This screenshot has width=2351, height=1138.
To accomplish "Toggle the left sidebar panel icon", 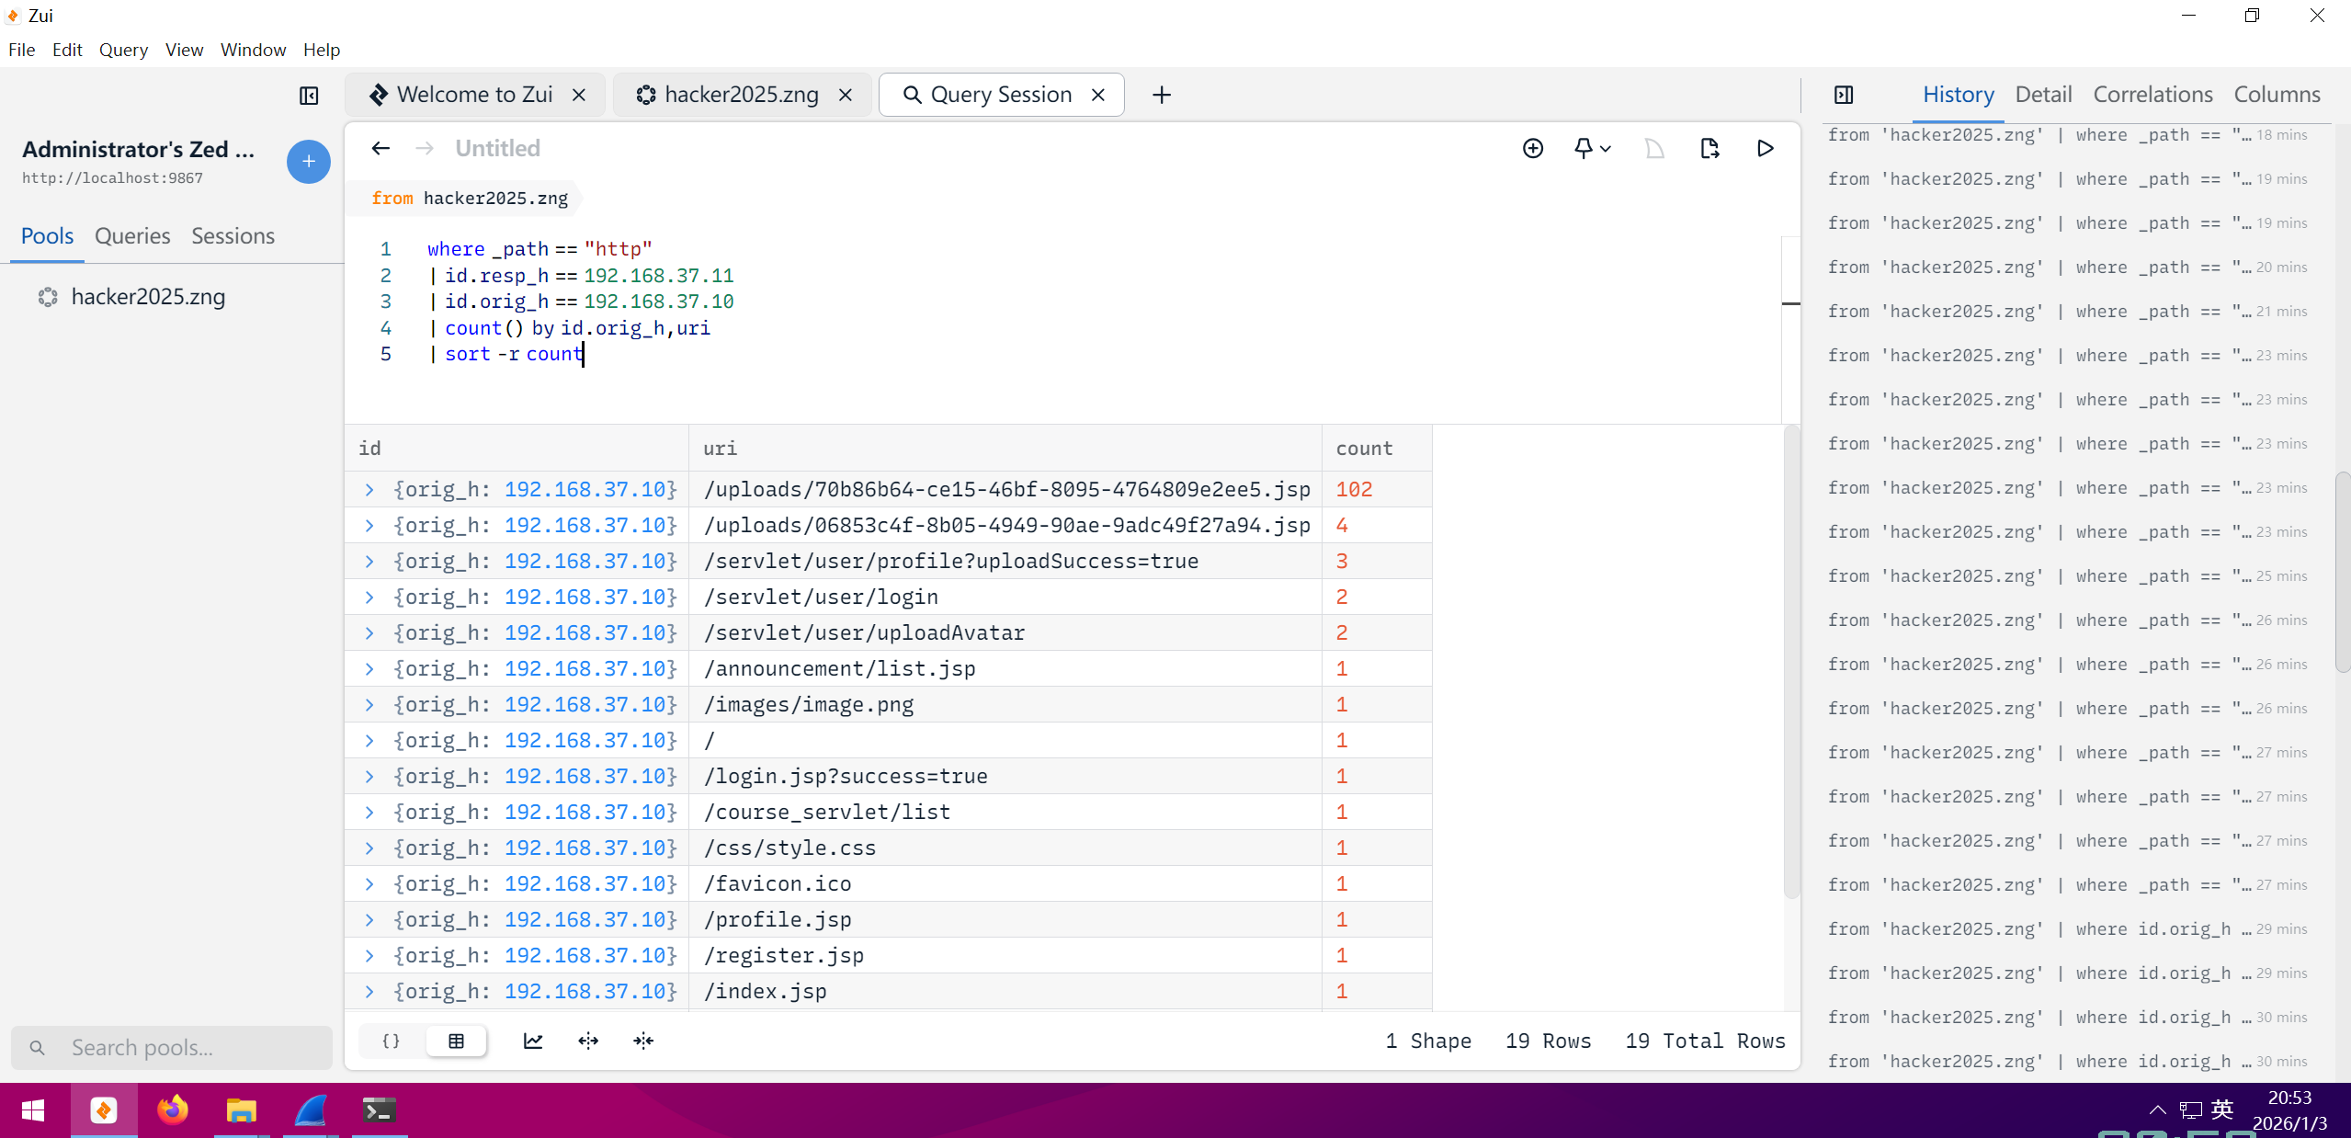I will (309, 96).
